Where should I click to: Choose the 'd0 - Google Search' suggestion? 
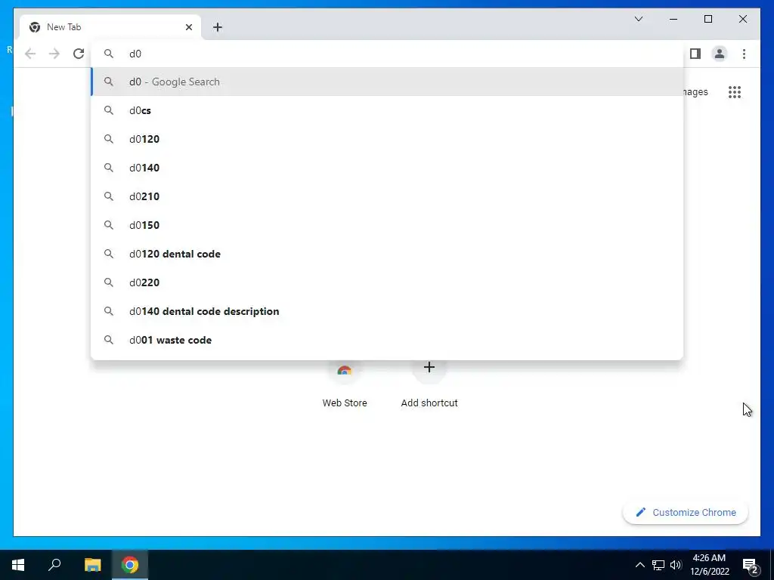click(x=388, y=82)
